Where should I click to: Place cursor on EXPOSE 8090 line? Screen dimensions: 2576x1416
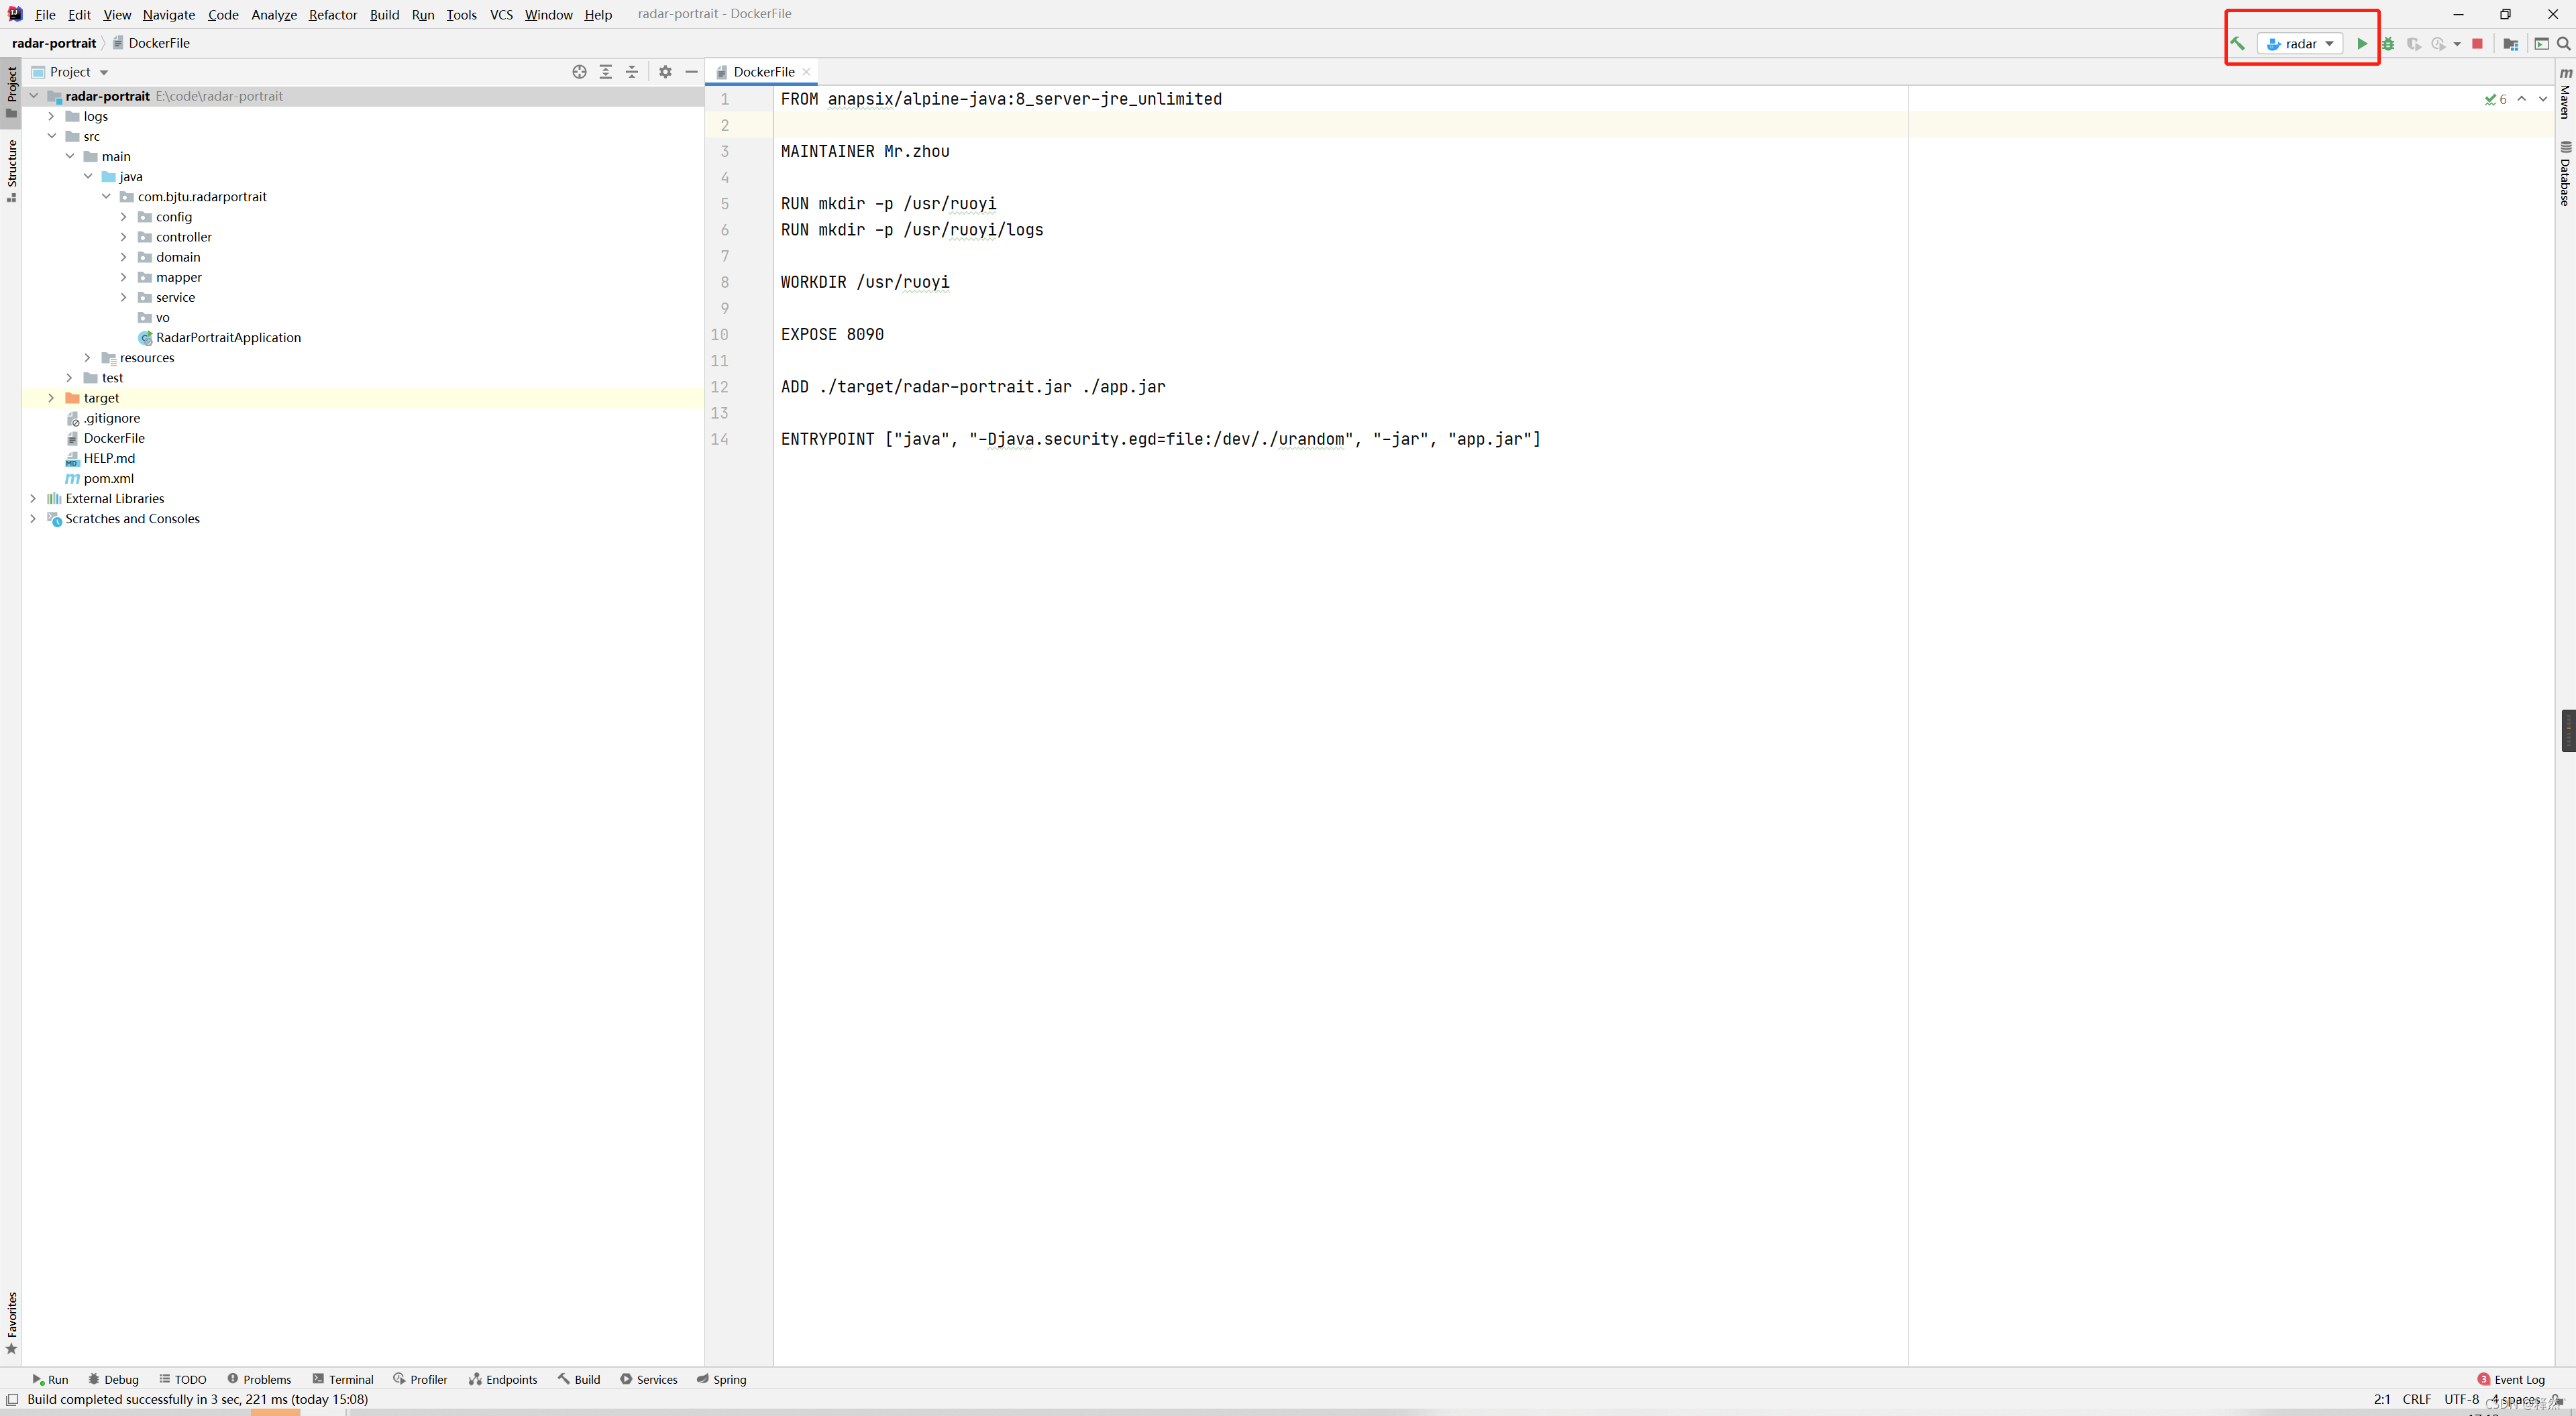tap(832, 334)
